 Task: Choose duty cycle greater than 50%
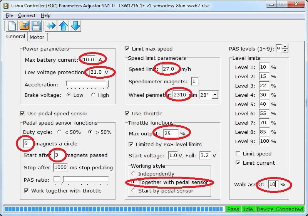pos(90,132)
